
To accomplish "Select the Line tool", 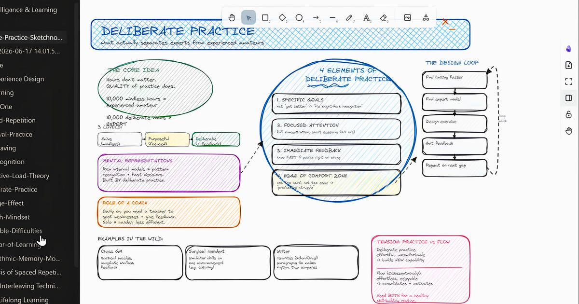I will [x=333, y=18].
